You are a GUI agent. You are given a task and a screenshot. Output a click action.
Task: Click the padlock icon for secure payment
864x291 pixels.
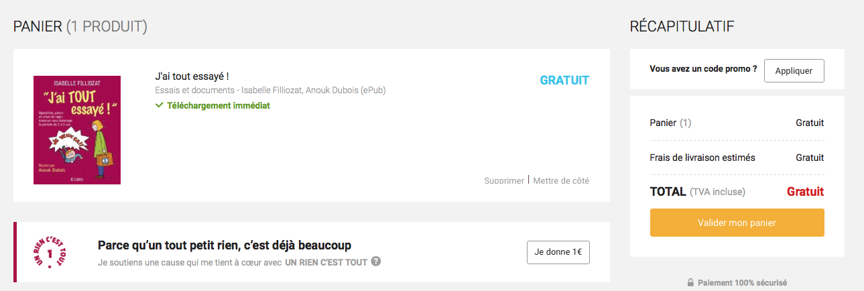point(690,283)
